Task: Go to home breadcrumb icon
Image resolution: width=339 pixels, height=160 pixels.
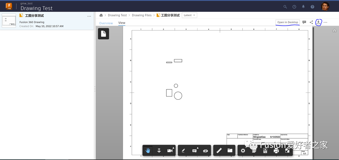Action: [x=101, y=15]
